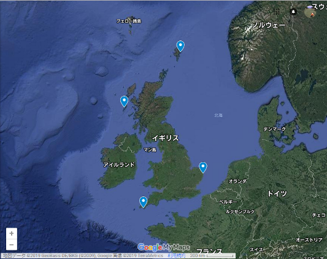Click the フェロー諸島 label
Screen dimensions: 327x259
point(129,21)
